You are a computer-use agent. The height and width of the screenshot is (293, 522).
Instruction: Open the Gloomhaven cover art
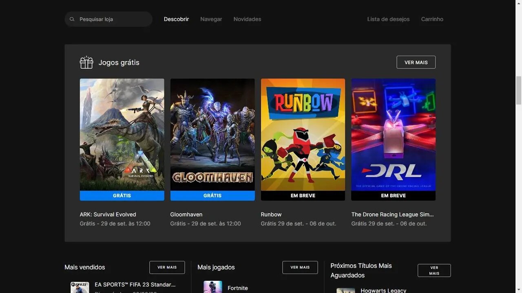point(212,135)
